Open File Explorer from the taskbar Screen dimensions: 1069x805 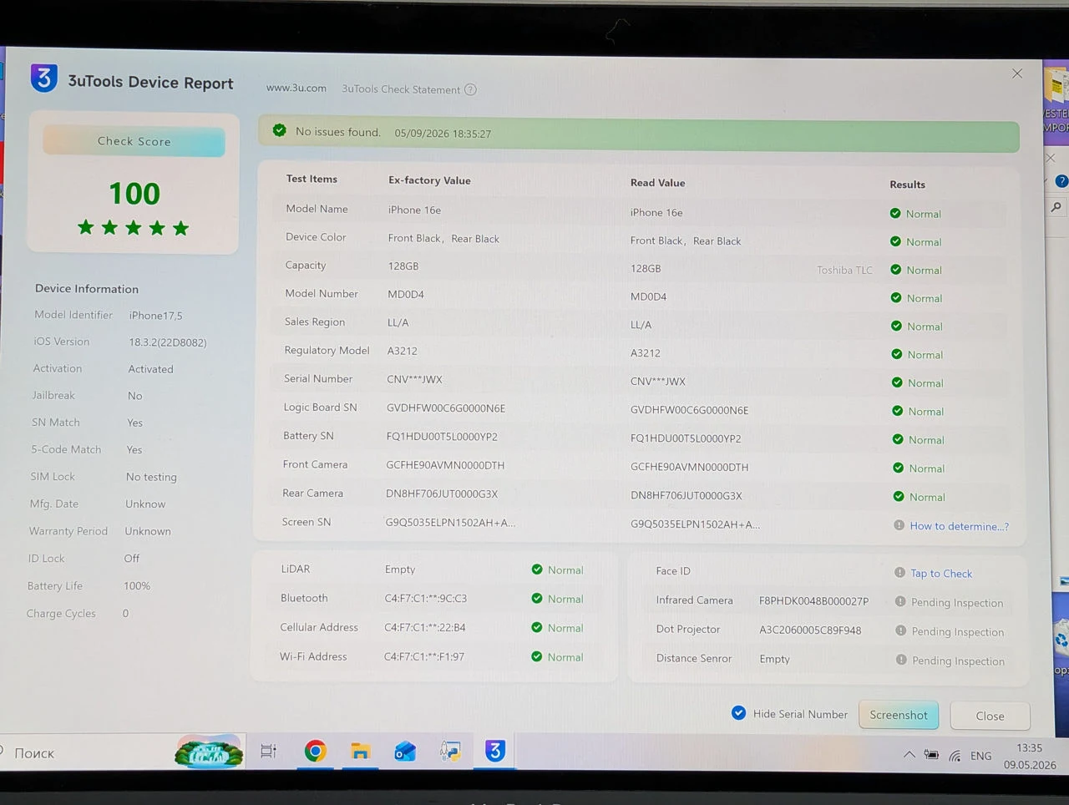click(x=360, y=752)
